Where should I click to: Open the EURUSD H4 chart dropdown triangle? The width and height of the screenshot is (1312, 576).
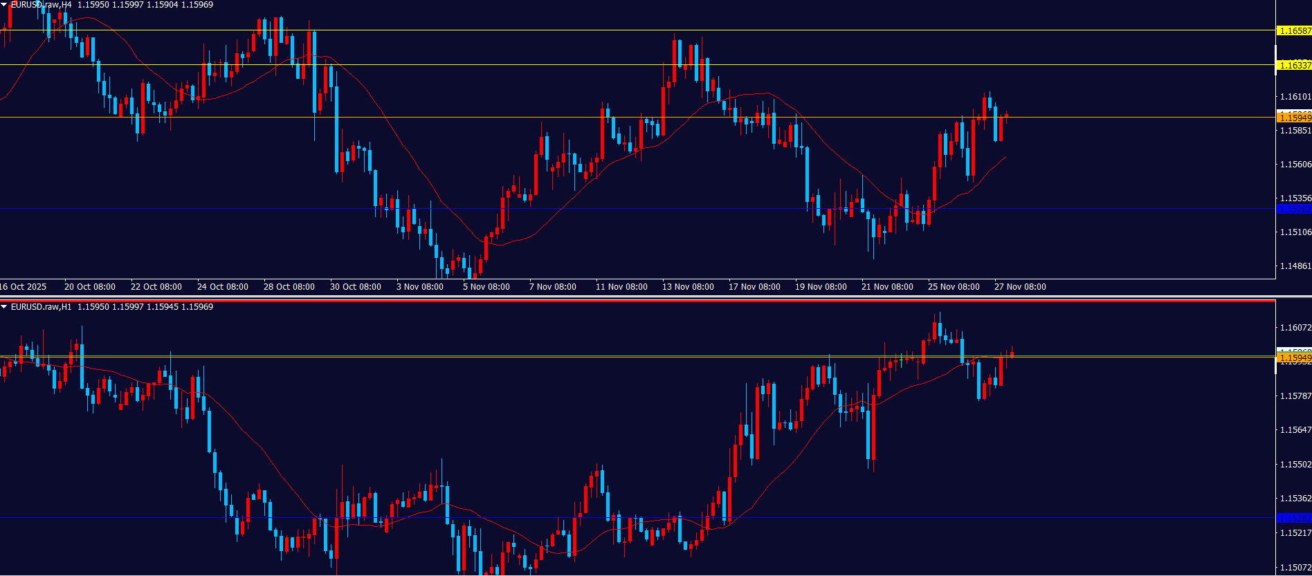[4, 5]
